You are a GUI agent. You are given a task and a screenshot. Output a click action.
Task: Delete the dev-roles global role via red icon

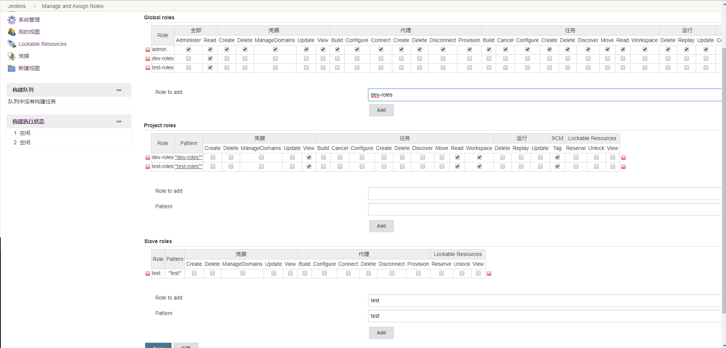pos(148,59)
